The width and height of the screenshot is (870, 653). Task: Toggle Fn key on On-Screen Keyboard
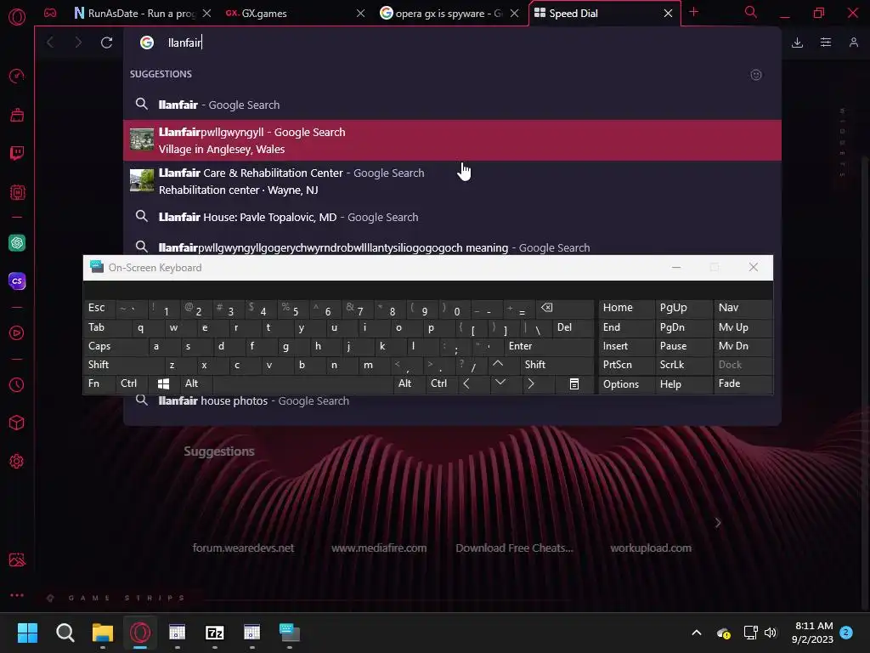[x=99, y=383]
